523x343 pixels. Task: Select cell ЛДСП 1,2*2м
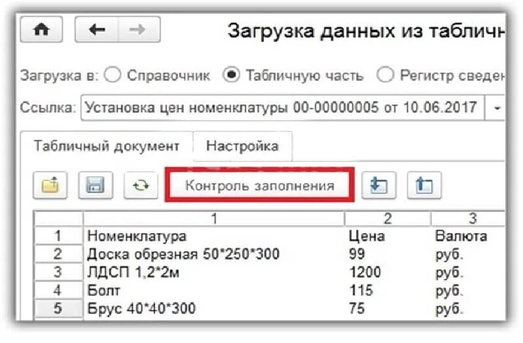pyautogui.click(x=214, y=272)
